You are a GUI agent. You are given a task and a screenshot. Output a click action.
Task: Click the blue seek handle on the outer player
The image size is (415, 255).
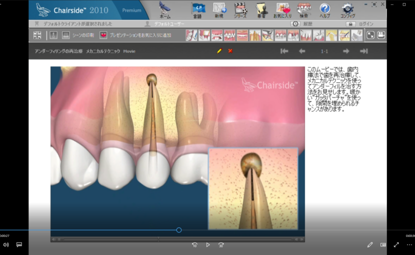click(179, 230)
